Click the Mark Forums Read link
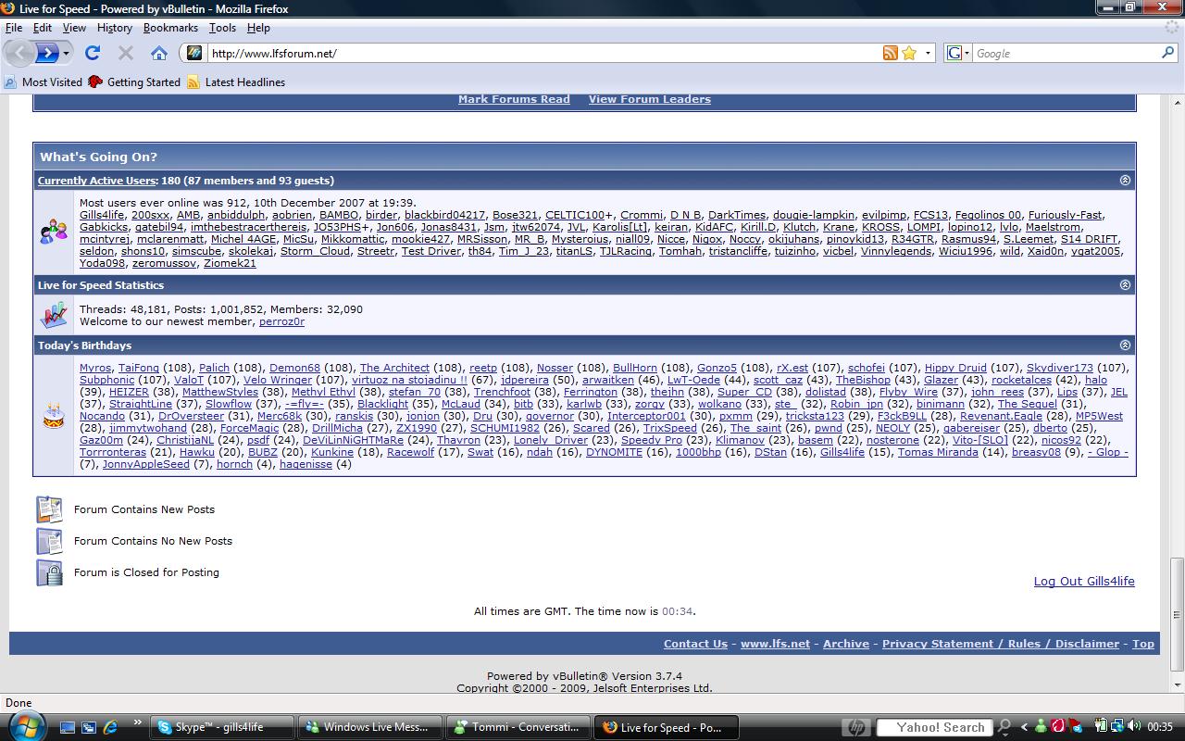This screenshot has width=1185, height=741. [514, 99]
